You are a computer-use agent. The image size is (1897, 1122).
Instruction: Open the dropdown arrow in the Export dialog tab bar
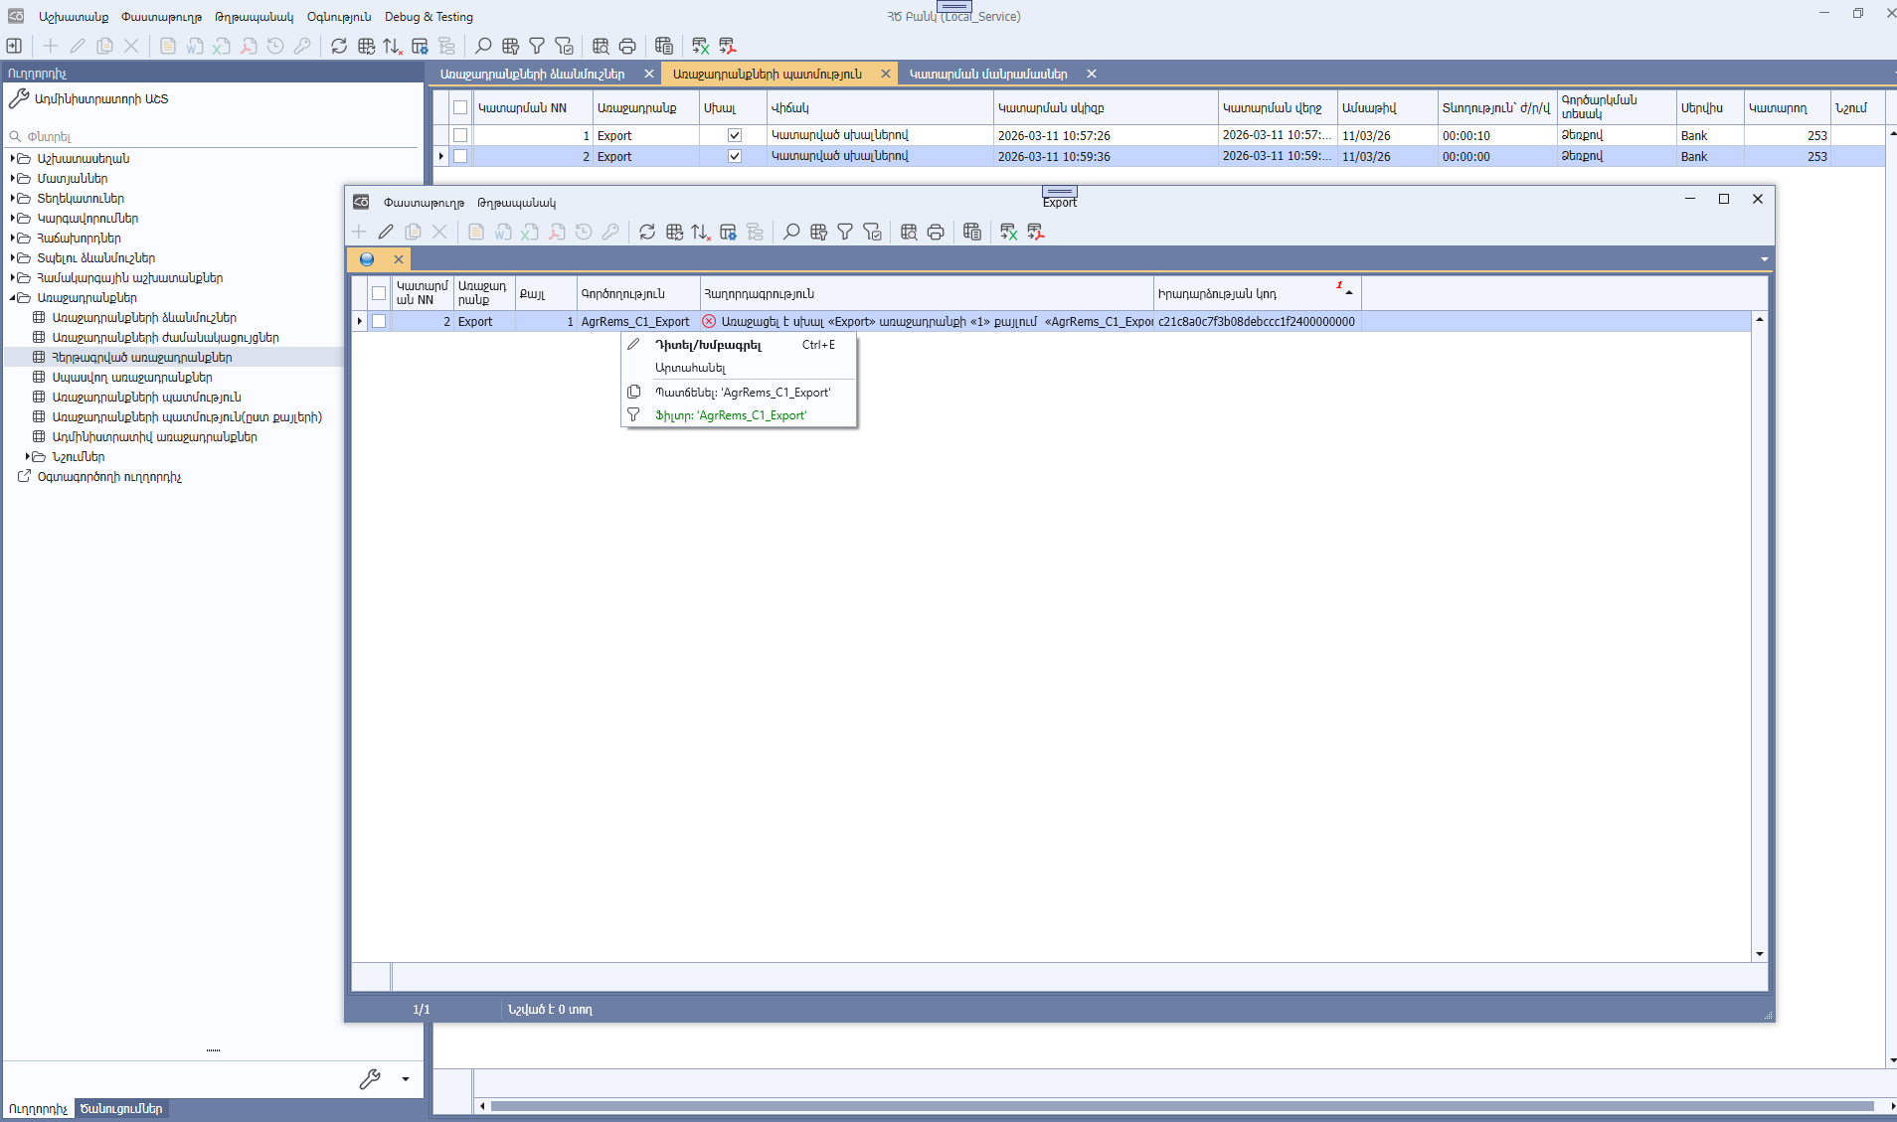pos(1764,258)
